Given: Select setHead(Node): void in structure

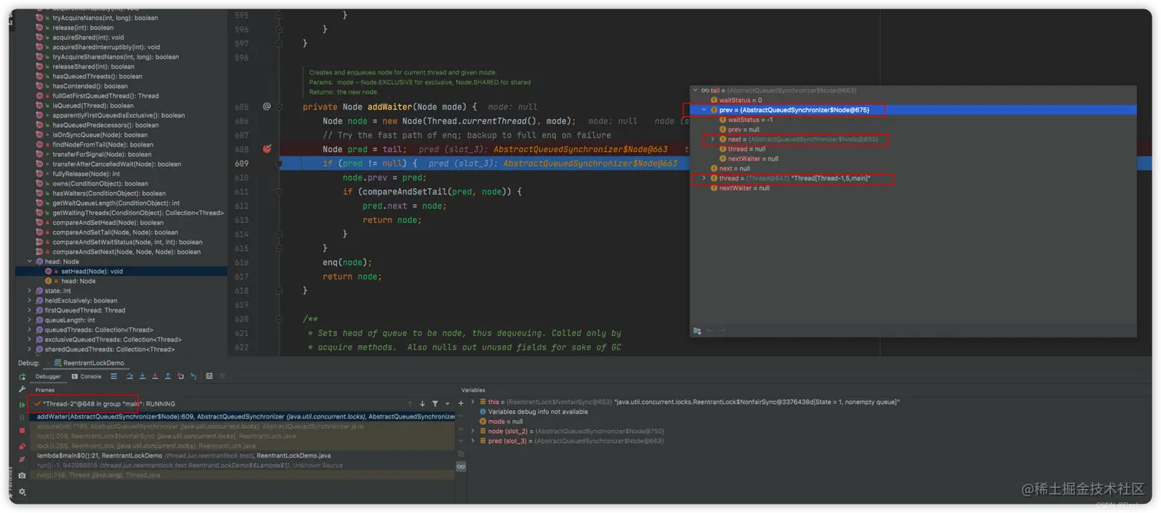Looking at the screenshot, I should coord(91,271).
